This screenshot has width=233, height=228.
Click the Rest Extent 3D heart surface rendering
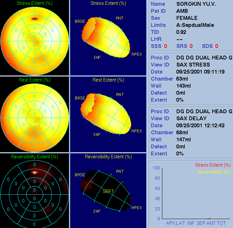pyautogui.click(x=106, y=114)
